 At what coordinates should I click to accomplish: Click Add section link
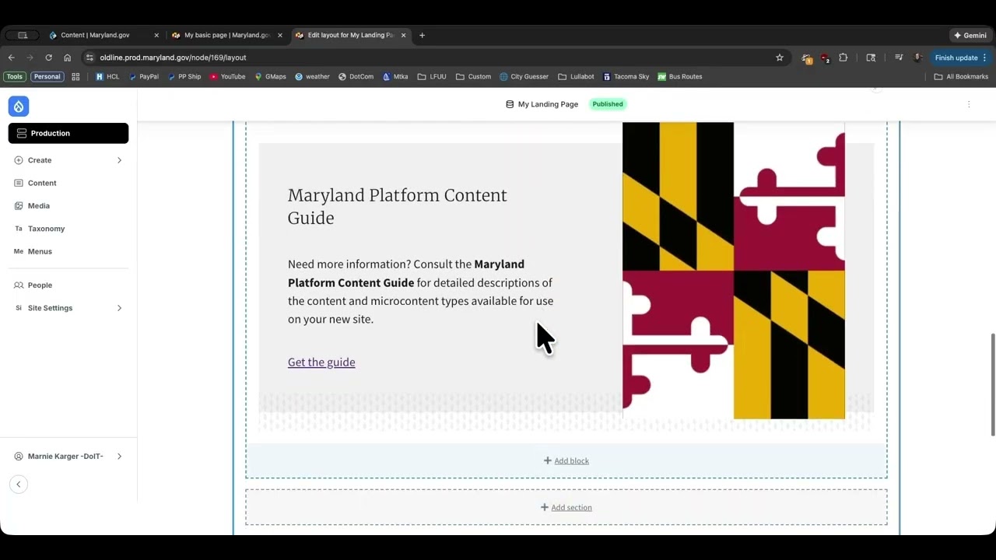click(566, 507)
